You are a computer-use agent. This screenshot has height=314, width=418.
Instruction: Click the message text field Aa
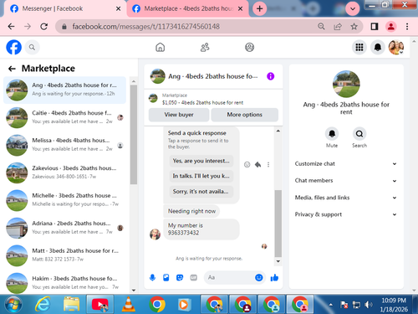tap(229, 277)
